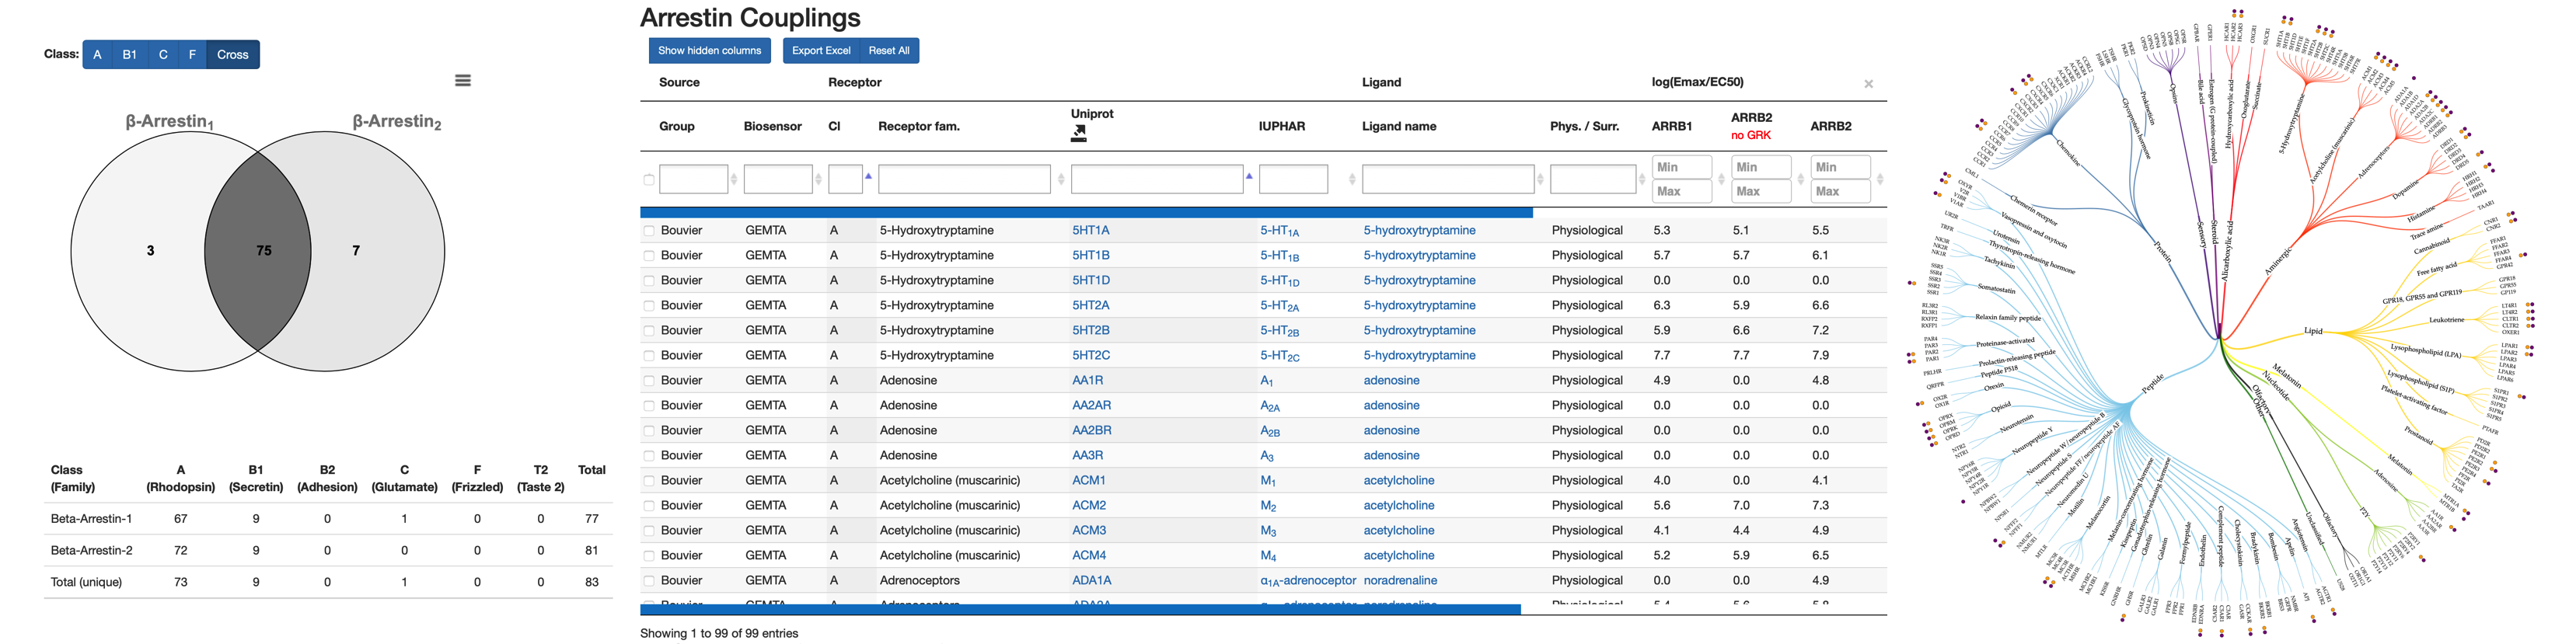The width and height of the screenshot is (2576, 644).
Task: Sort by Receptor fam. column arrows
Action: pos(1061,180)
